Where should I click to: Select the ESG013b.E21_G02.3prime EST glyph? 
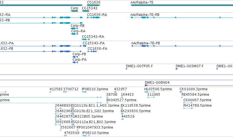72,114
